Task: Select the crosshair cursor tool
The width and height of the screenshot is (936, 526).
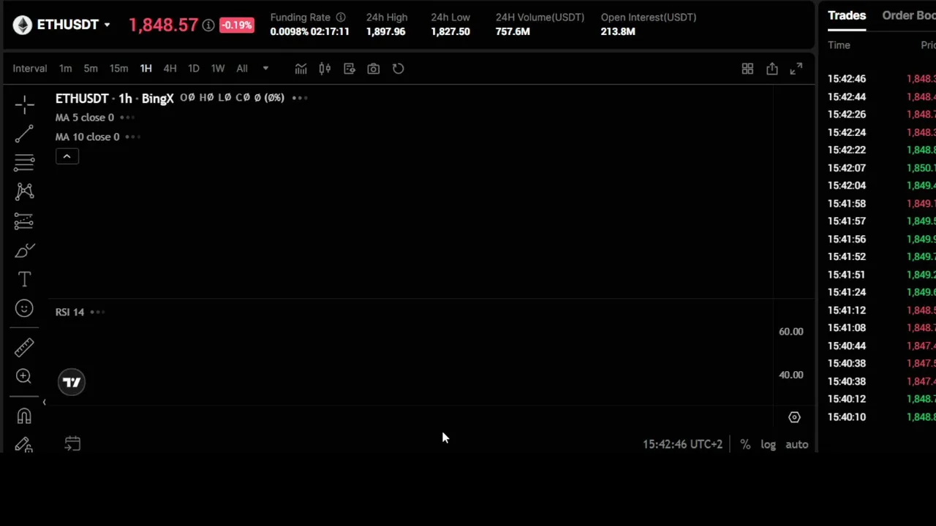Action: coord(24,105)
